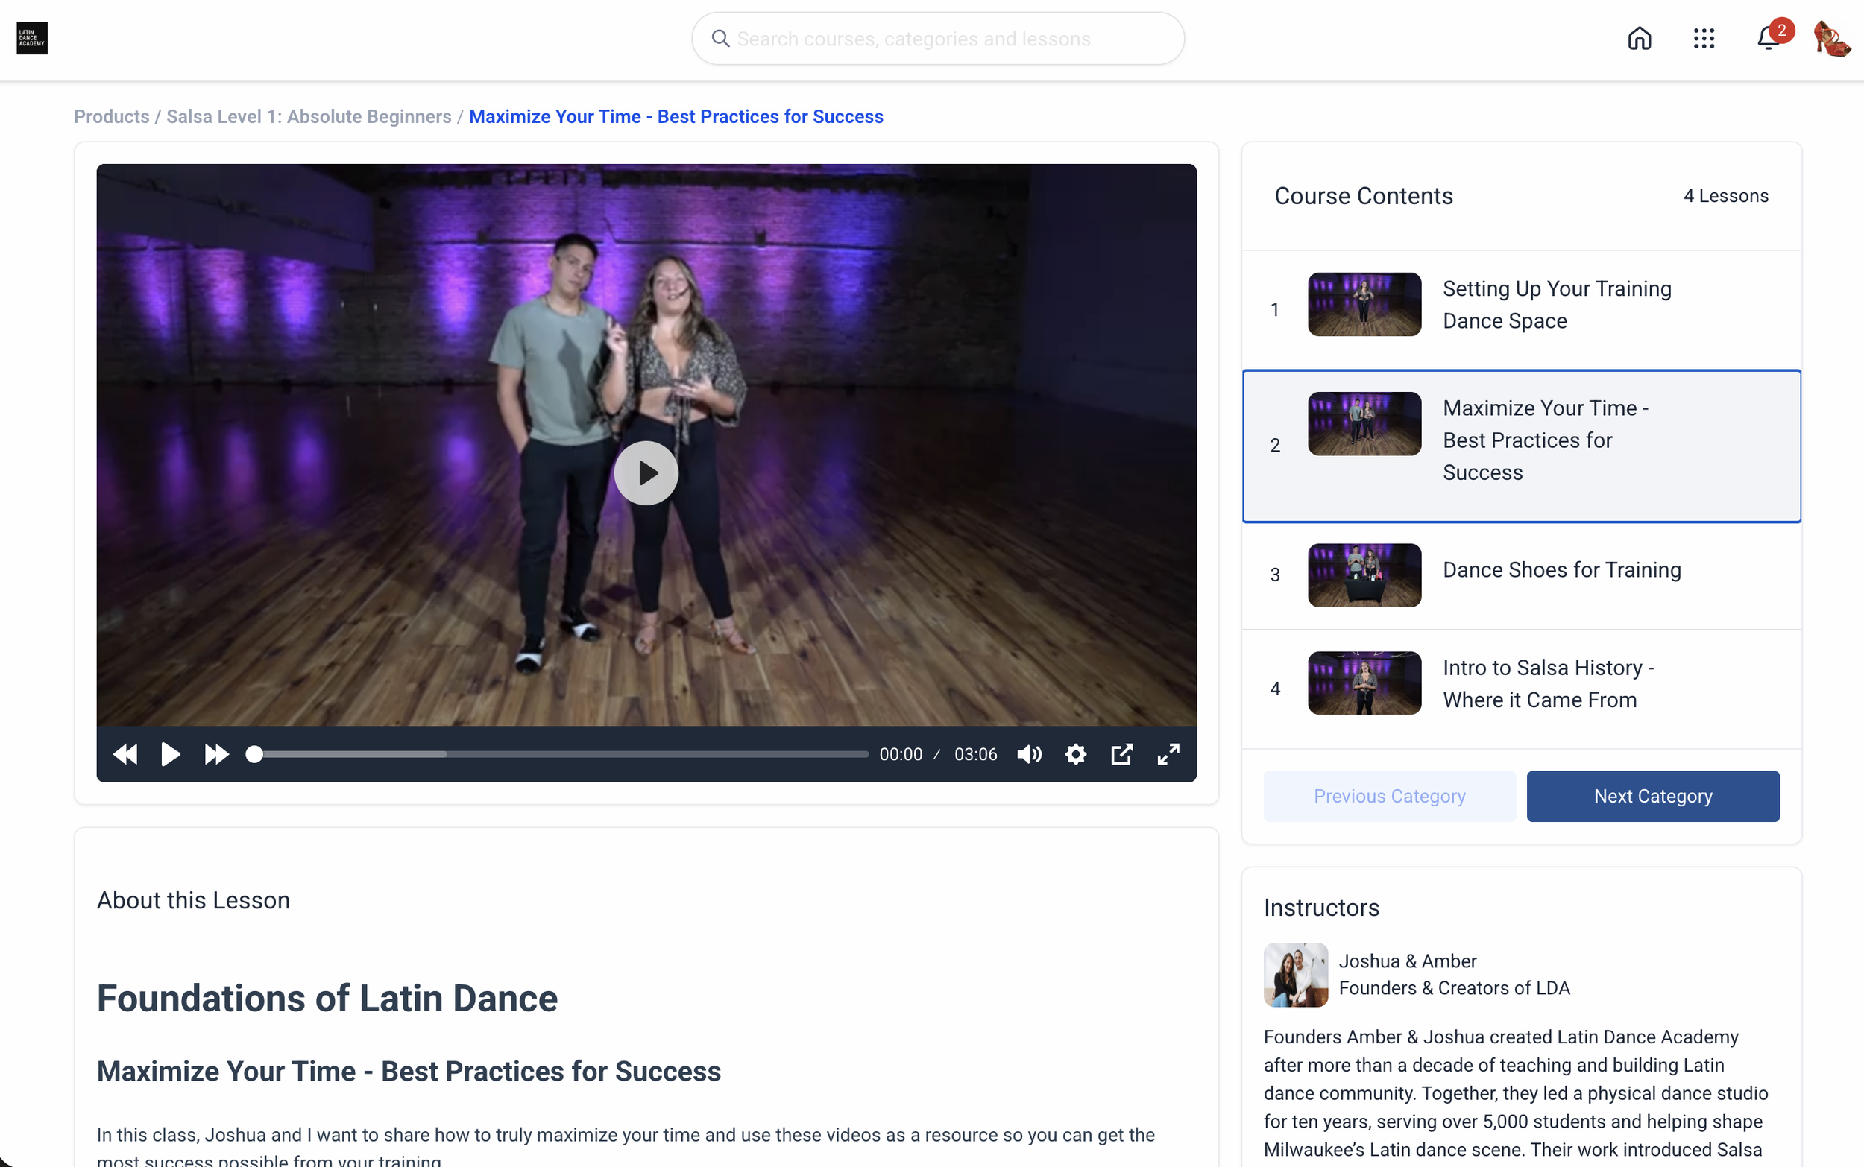Viewport: 1864px width, 1167px height.
Task: Go to Salsa Level 1 breadcrumb
Action: pyautogui.click(x=309, y=116)
